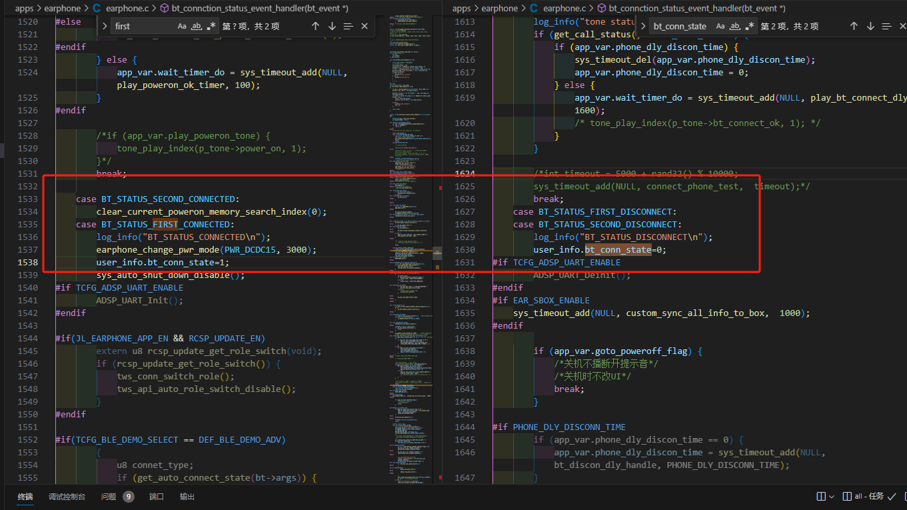Toggle Match Whole Word in the "first" find box
Viewport: 907px width, 510px height.
197,26
